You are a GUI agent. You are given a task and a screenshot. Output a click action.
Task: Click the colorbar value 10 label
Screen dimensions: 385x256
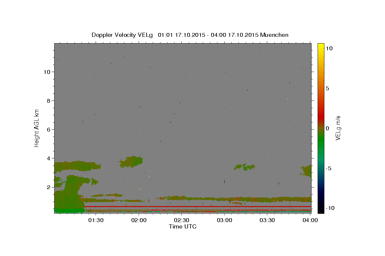pos(329,48)
